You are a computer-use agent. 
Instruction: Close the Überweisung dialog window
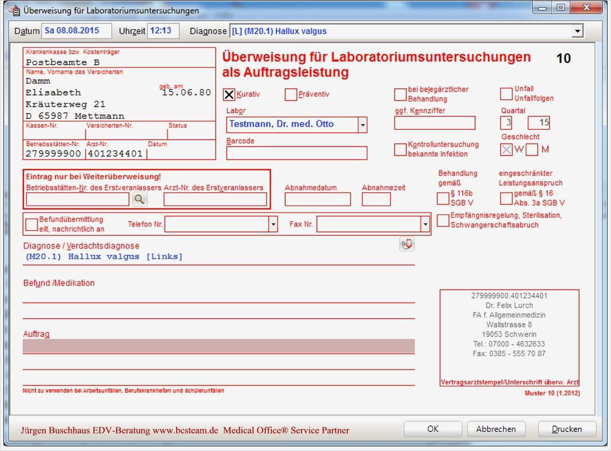tap(586, 8)
